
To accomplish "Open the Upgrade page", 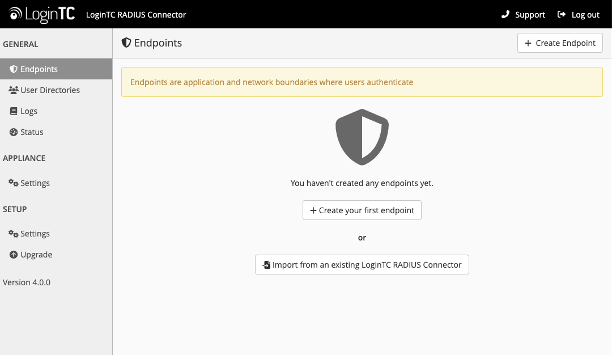I will pos(56,255).
